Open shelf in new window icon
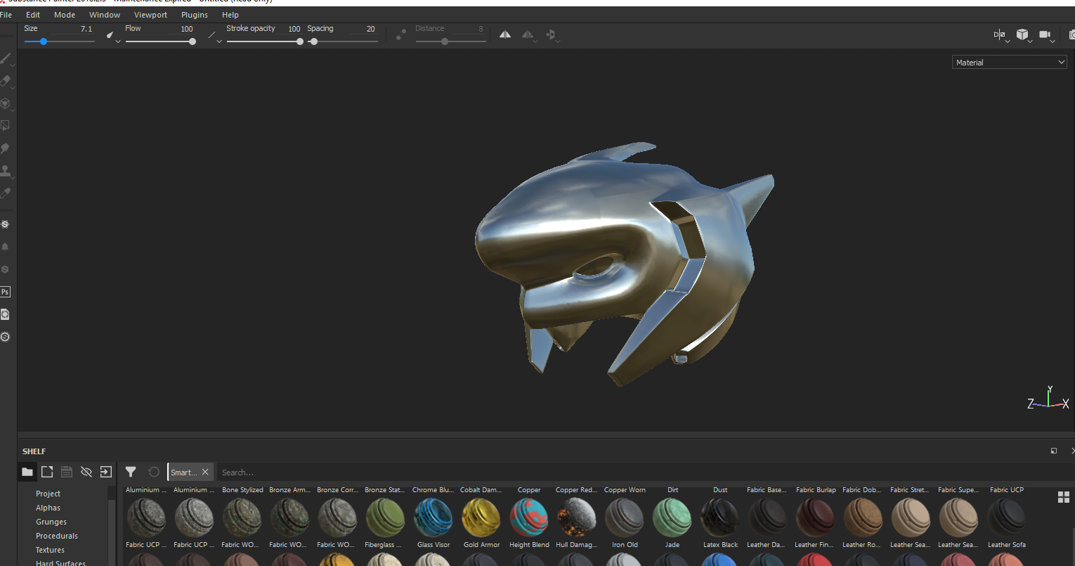The image size is (1075, 566). click(47, 472)
